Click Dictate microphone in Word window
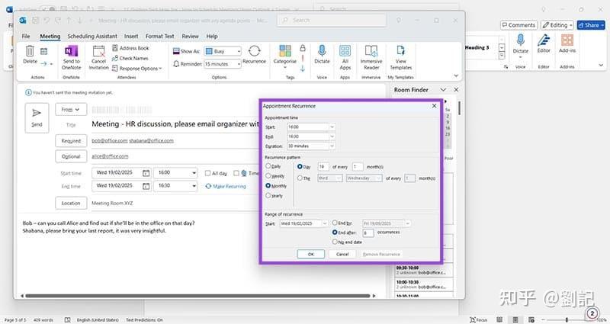This screenshot has height=324, width=610. 521,40
